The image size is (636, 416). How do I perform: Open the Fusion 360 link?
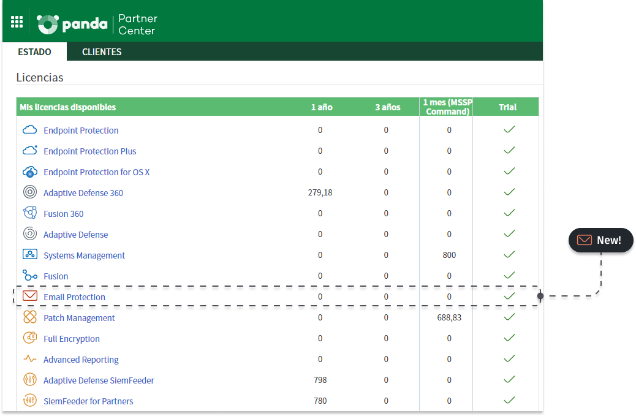64,214
